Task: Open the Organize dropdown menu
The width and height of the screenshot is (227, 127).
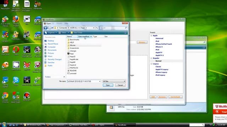Action: (x=51, y=32)
